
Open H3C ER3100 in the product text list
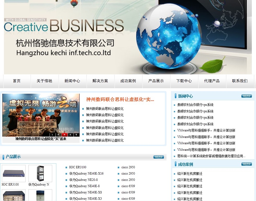(78, 167)
